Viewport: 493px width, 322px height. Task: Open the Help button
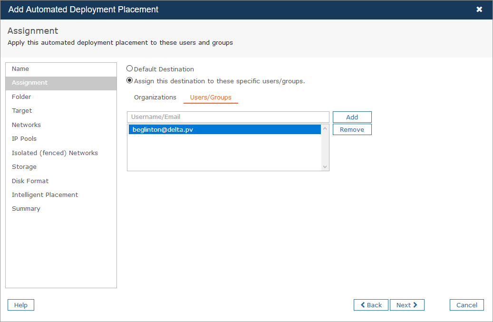[x=21, y=305]
